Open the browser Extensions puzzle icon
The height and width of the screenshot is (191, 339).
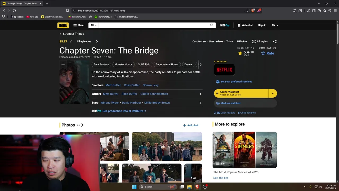point(295,11)
